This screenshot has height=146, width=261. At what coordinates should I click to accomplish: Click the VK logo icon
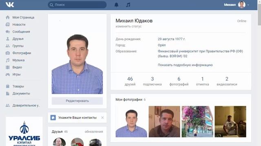pos(10,4)
